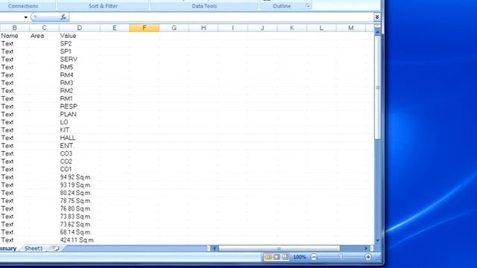Click inside the formula bar input
Image resolution: width=477 pixels, height=268 pixels.
tap(221, 17)
